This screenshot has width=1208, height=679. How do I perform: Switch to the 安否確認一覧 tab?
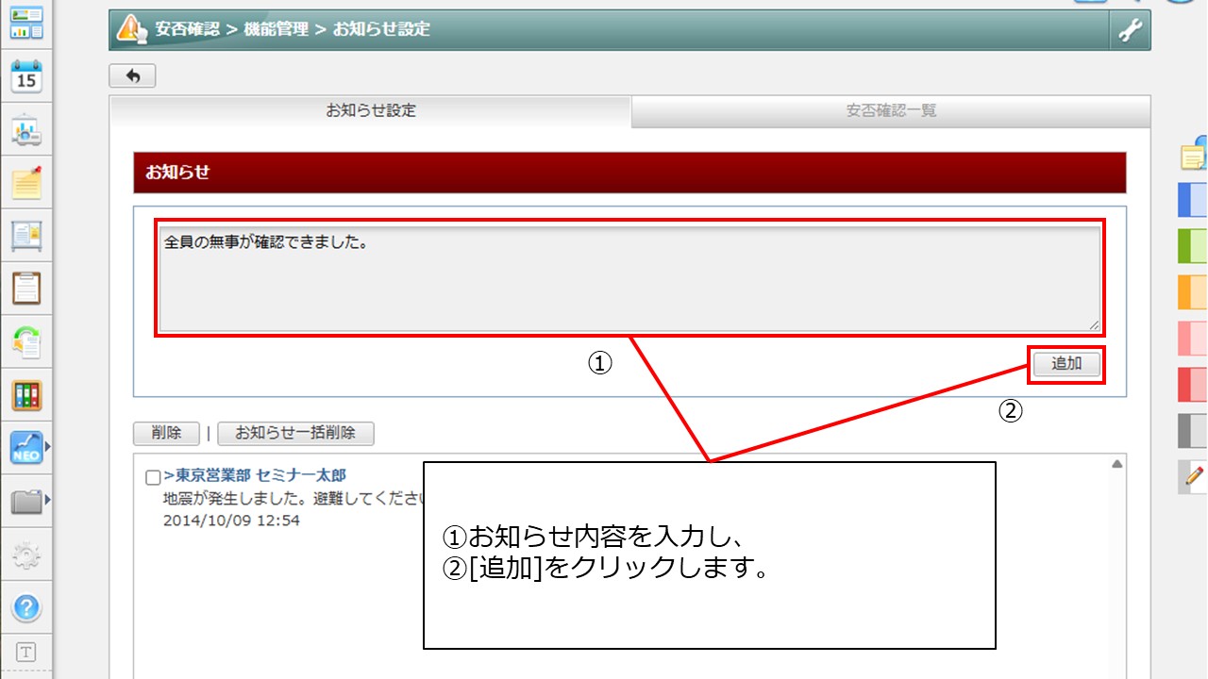tap(891, 111)
